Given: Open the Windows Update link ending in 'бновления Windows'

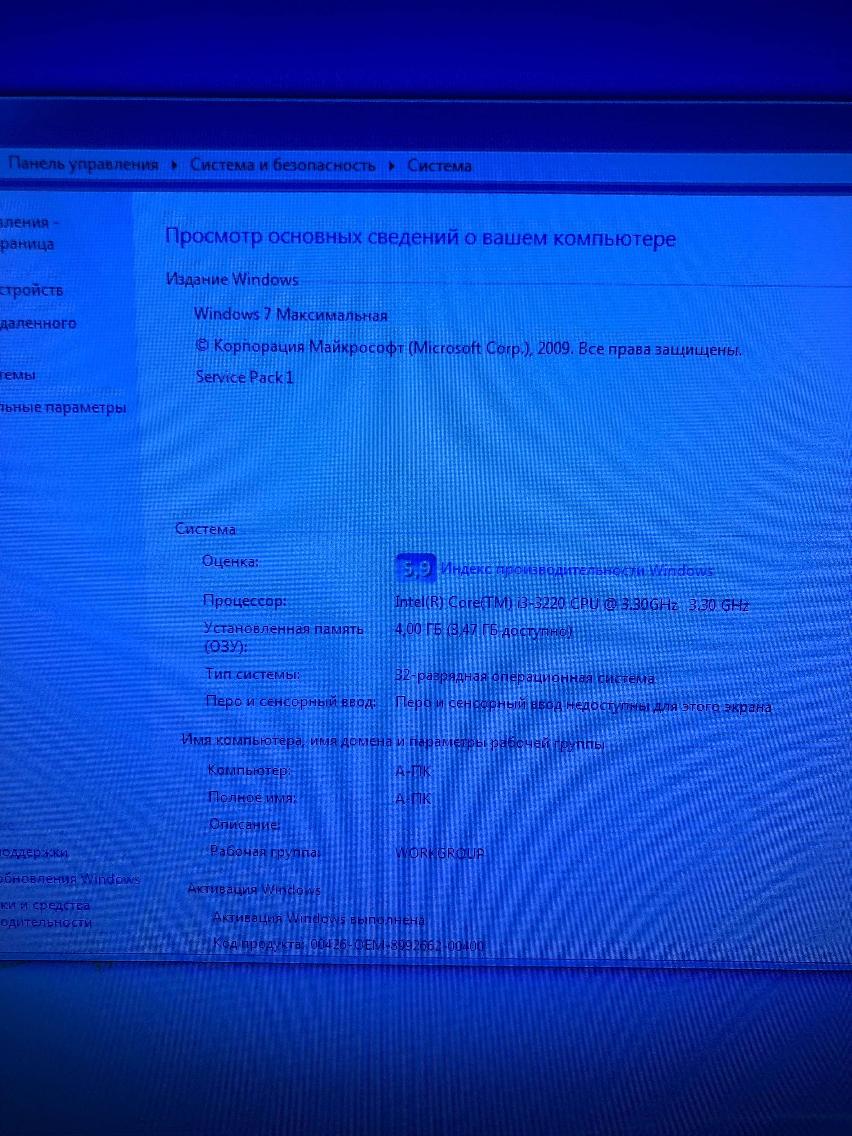Looking at the screenshot, I should pos(70,879).
